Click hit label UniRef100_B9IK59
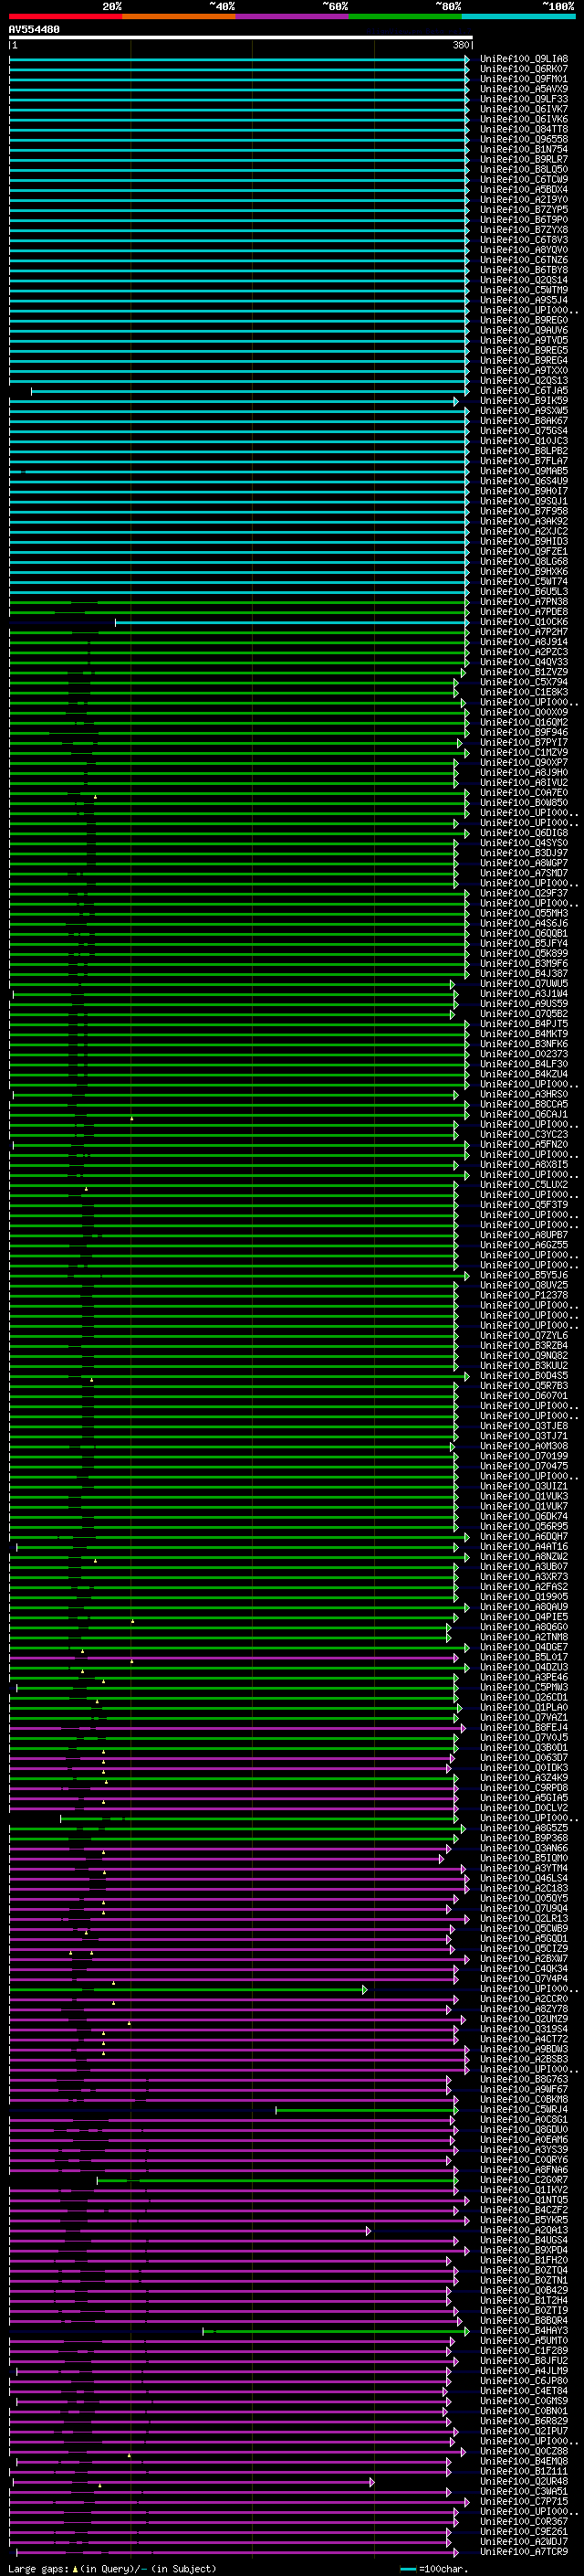Image resolution: width=584 pixels, height=2576 pixels. [x=524, y=401]
